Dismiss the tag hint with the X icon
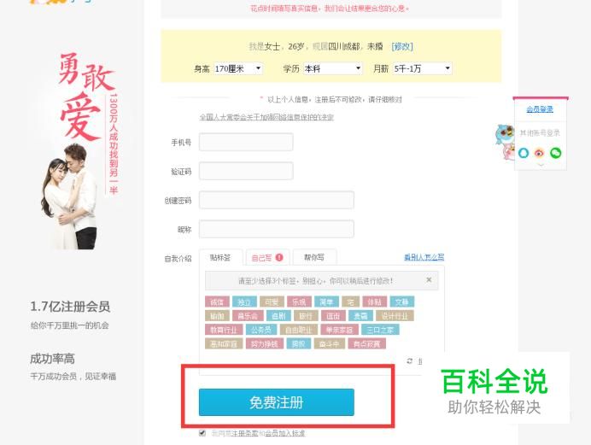 coord(429,280)
